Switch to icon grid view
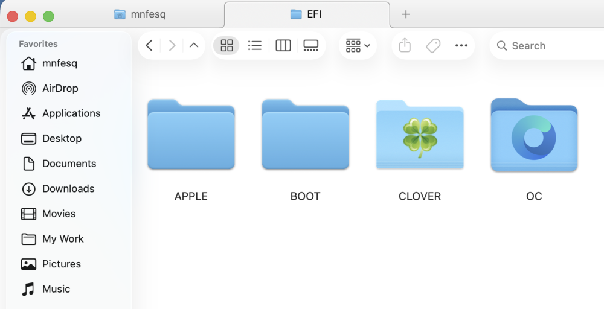Image resolution: width=604 pixels, height=309 pixels. (x=226, y=46)
